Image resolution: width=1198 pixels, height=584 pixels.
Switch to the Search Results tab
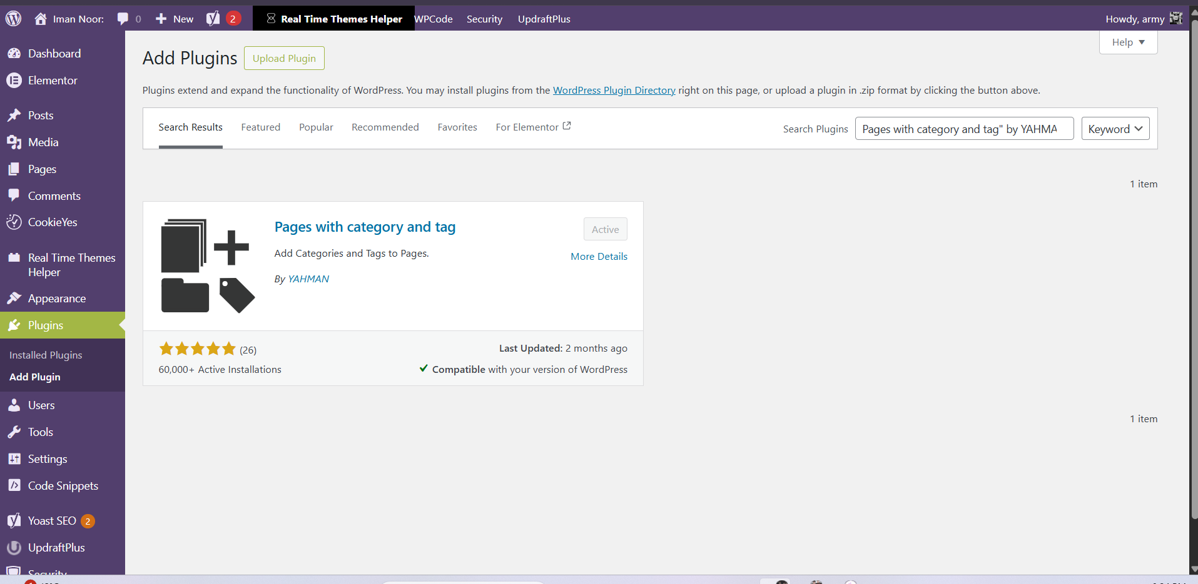click(191, 127)
